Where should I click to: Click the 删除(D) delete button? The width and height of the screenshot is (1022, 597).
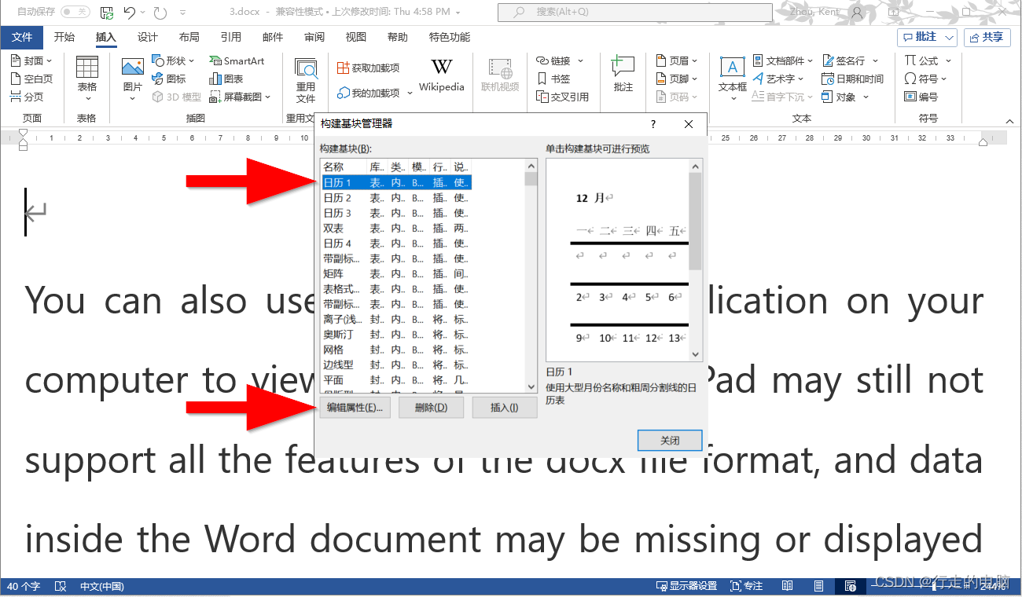431,408
